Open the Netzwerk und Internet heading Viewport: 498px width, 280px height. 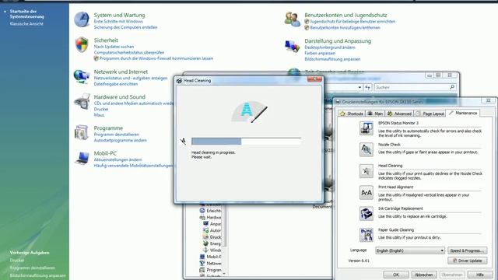[121, 72]
